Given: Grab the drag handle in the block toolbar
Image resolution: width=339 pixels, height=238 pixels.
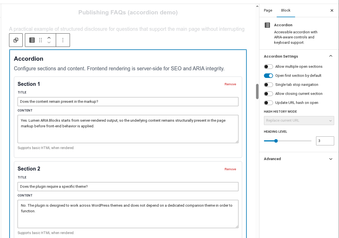Looking at the screenshot, I should coord(40,40).
